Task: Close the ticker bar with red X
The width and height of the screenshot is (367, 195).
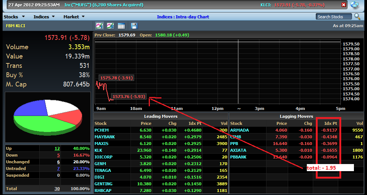Action: (x=343, y=5)
